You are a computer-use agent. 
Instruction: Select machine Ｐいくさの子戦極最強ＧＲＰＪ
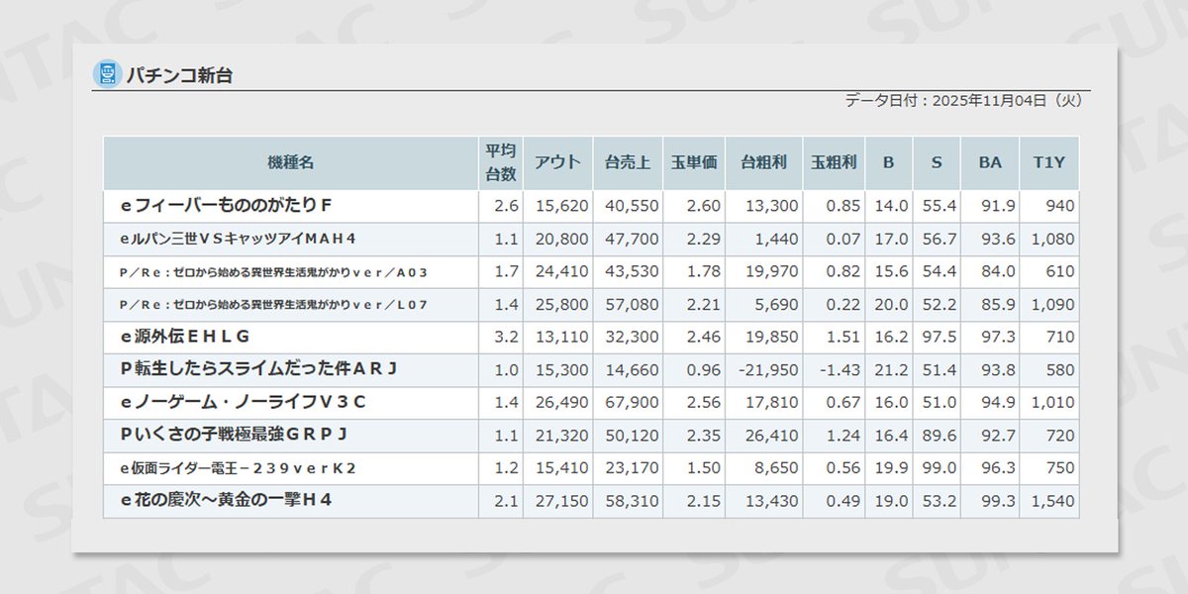click(x=234, y=435)
